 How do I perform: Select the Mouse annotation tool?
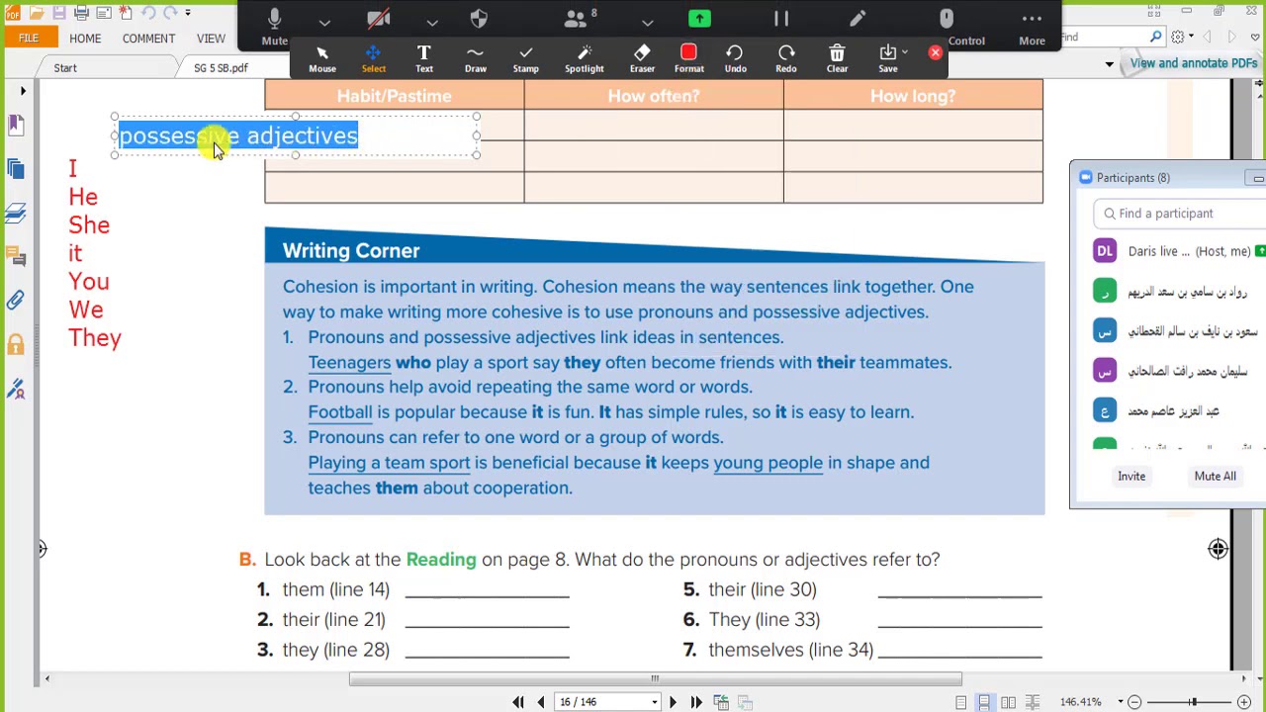(x=322, y=58)
